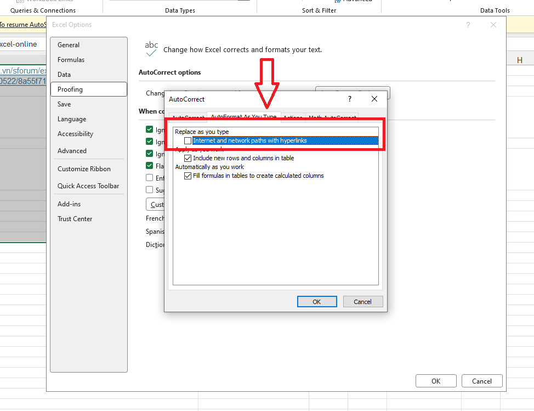Image resolution: width=534 pixels, height=411 pixels.
Task: Toggle first checked Ign proofing checkbox
Action: 149,130
